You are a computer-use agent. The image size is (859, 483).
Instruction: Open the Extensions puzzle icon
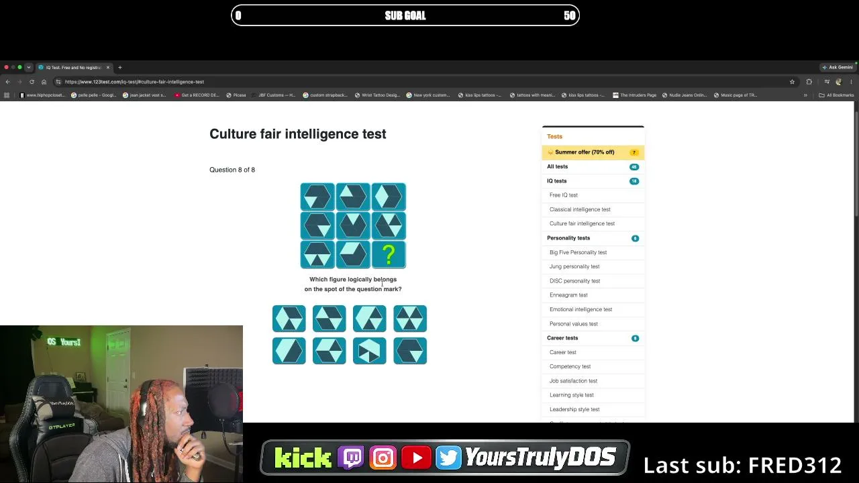pyautogui.click(x=809, y=82)
